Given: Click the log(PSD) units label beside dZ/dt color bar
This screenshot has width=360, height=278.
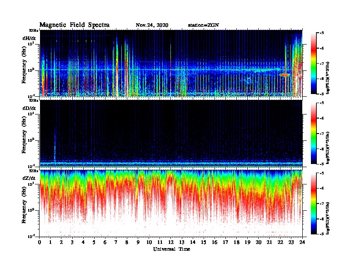Looking at the screenshot, I should click(x=328, y=218).
